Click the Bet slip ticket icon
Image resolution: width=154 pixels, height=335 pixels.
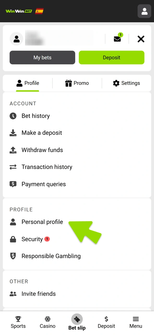pos(77,319)
